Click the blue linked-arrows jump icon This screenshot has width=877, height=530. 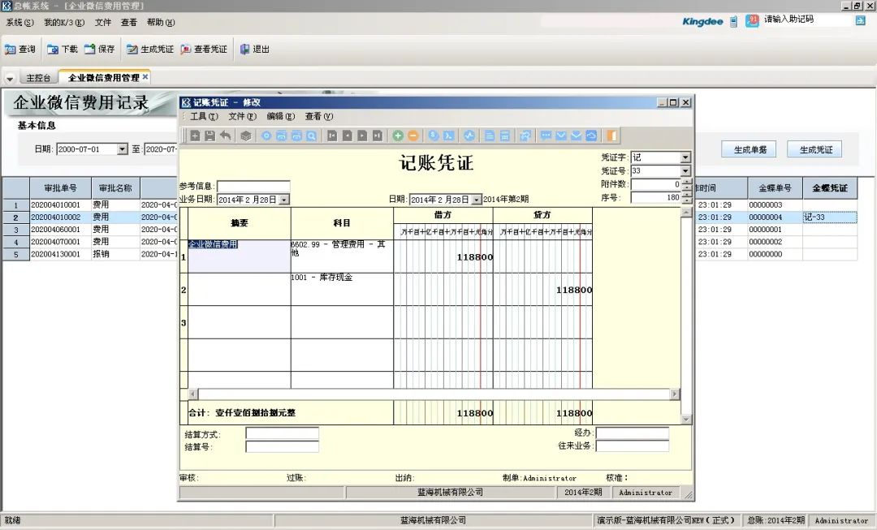coord(525,136)
